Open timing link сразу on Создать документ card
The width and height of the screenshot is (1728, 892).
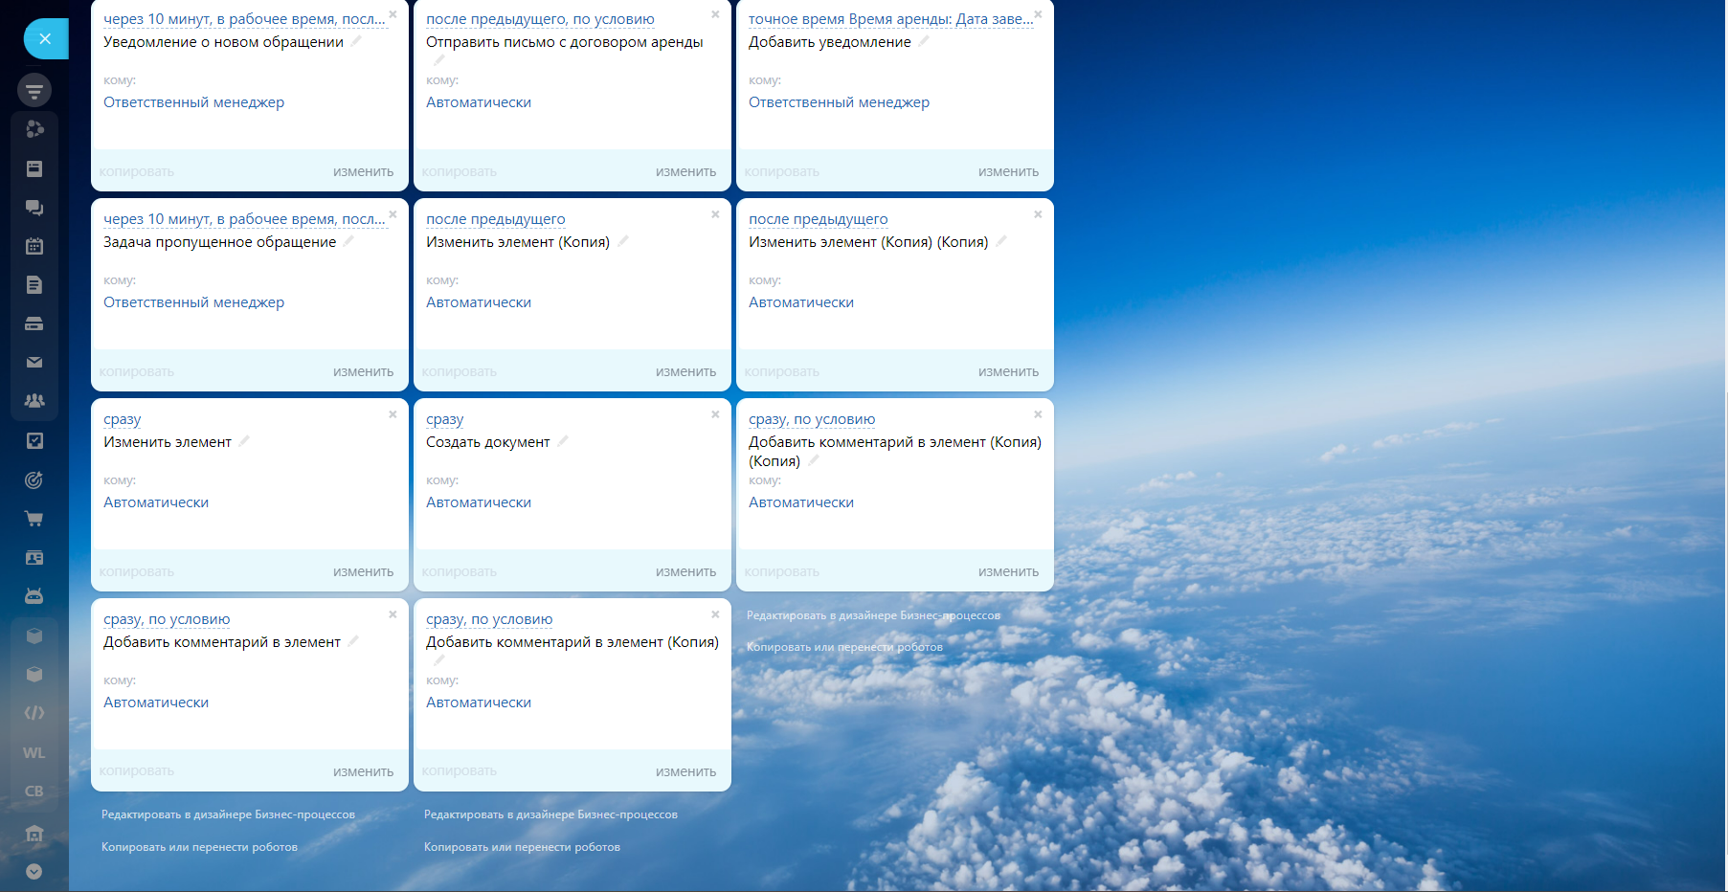(445, 419)
